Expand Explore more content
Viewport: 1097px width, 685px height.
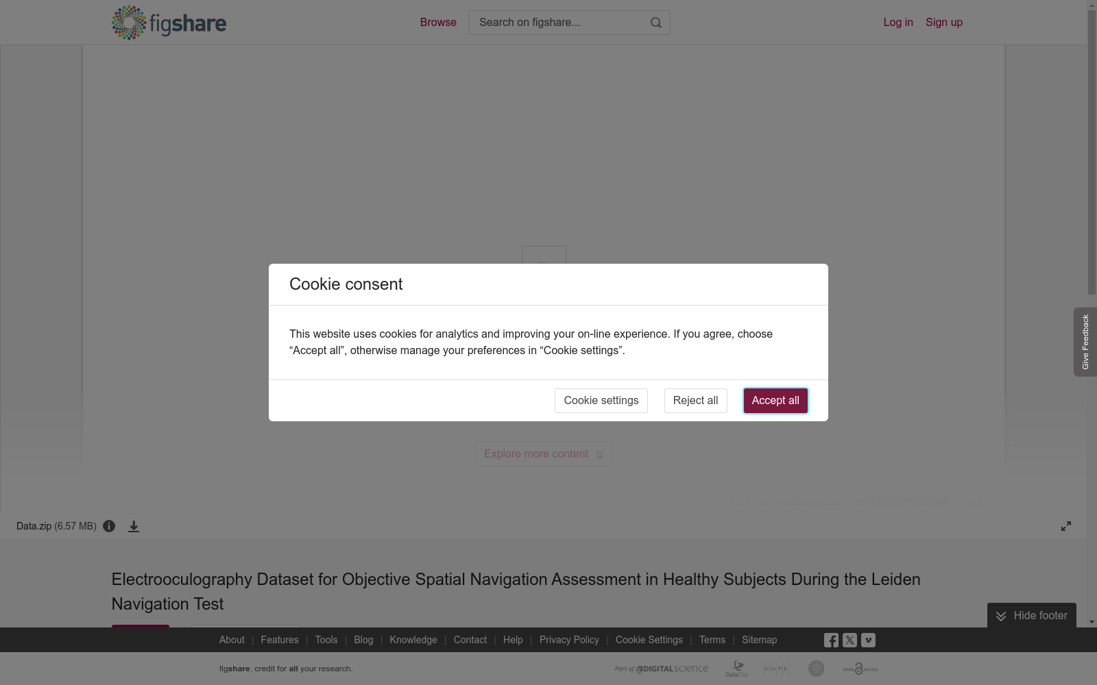tap(544, 454)
